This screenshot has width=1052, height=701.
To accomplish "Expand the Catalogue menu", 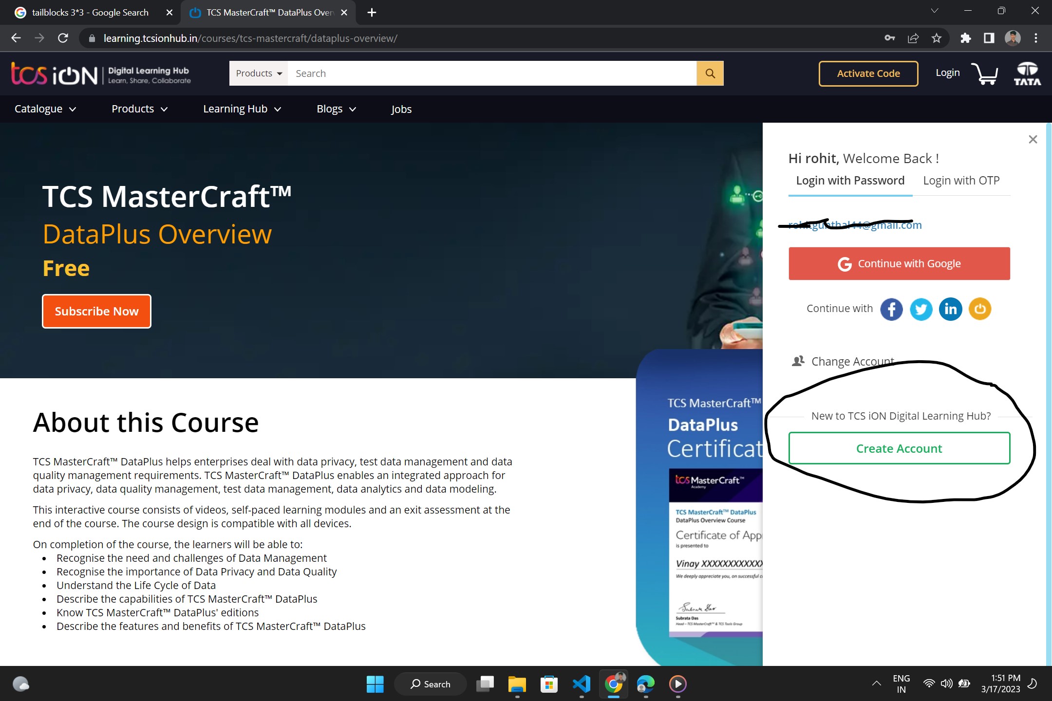I will [45, 109].
